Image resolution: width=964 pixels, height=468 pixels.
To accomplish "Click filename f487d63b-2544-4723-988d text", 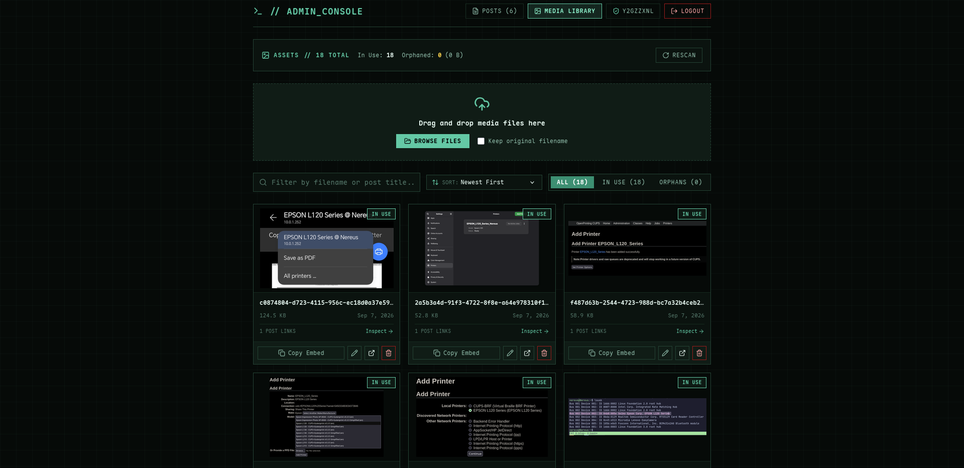I will (x=637, y=303).
